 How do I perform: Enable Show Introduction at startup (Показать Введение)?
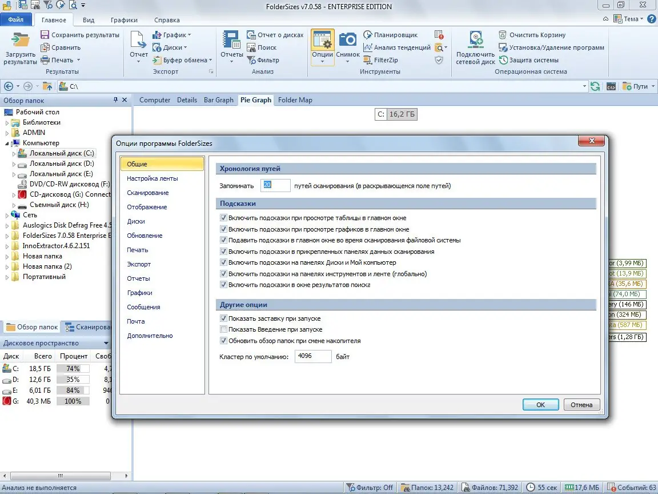[x=223, y=329]
